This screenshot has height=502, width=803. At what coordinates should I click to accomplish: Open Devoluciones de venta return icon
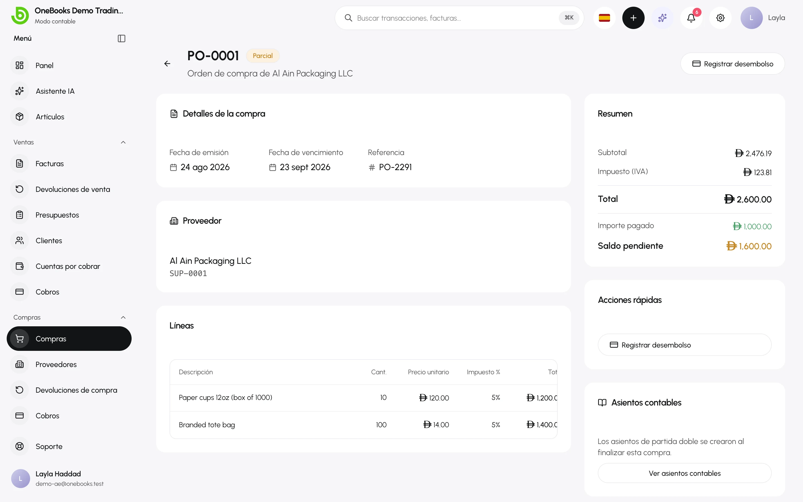coord(20,189)
